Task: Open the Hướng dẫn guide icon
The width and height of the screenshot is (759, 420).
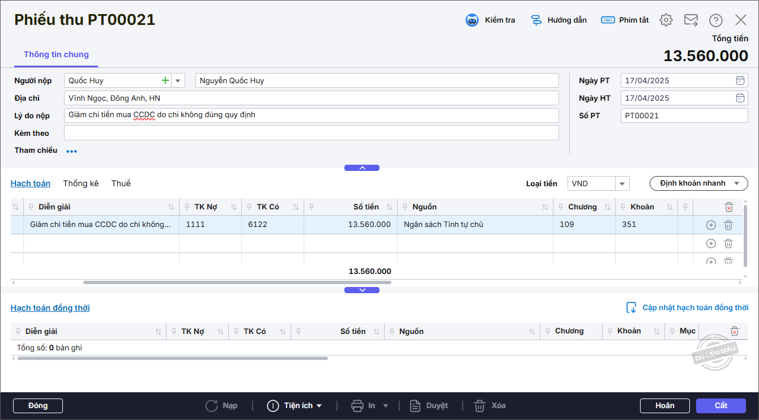Action: pyautogui.click(x=536, y=20)
